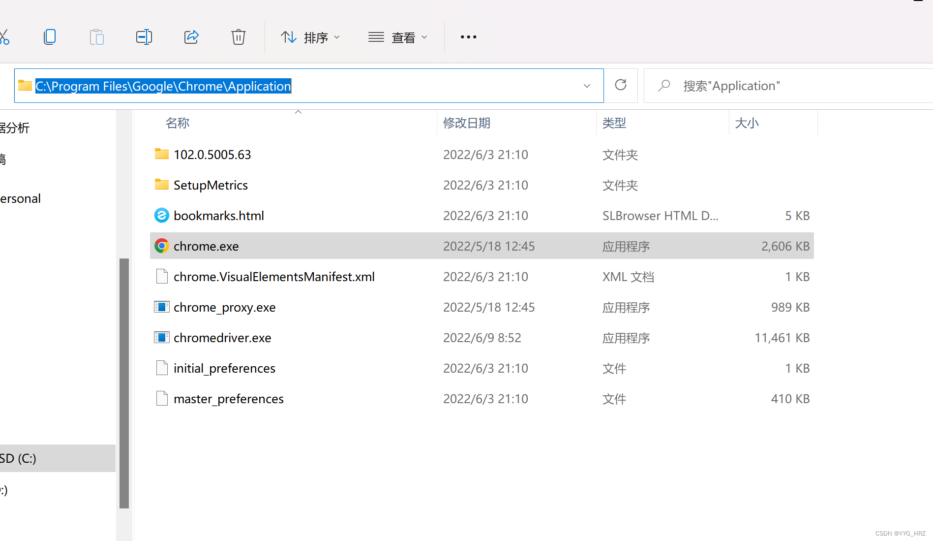
Task: Select the 102.0.5005.63 folder icon
Action: coord(162,154)
